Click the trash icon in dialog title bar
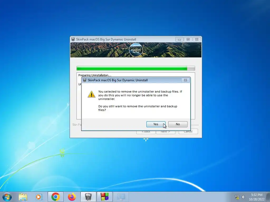Viewport: 270px width, 202px height. pyautogui.click(x=85, y=80)
